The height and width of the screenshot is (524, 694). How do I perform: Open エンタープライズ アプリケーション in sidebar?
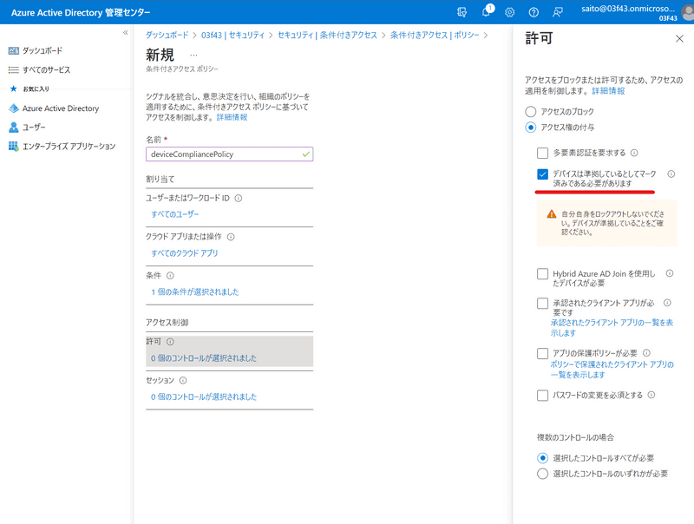68,147
